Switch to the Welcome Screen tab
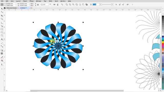 point(12,8)
